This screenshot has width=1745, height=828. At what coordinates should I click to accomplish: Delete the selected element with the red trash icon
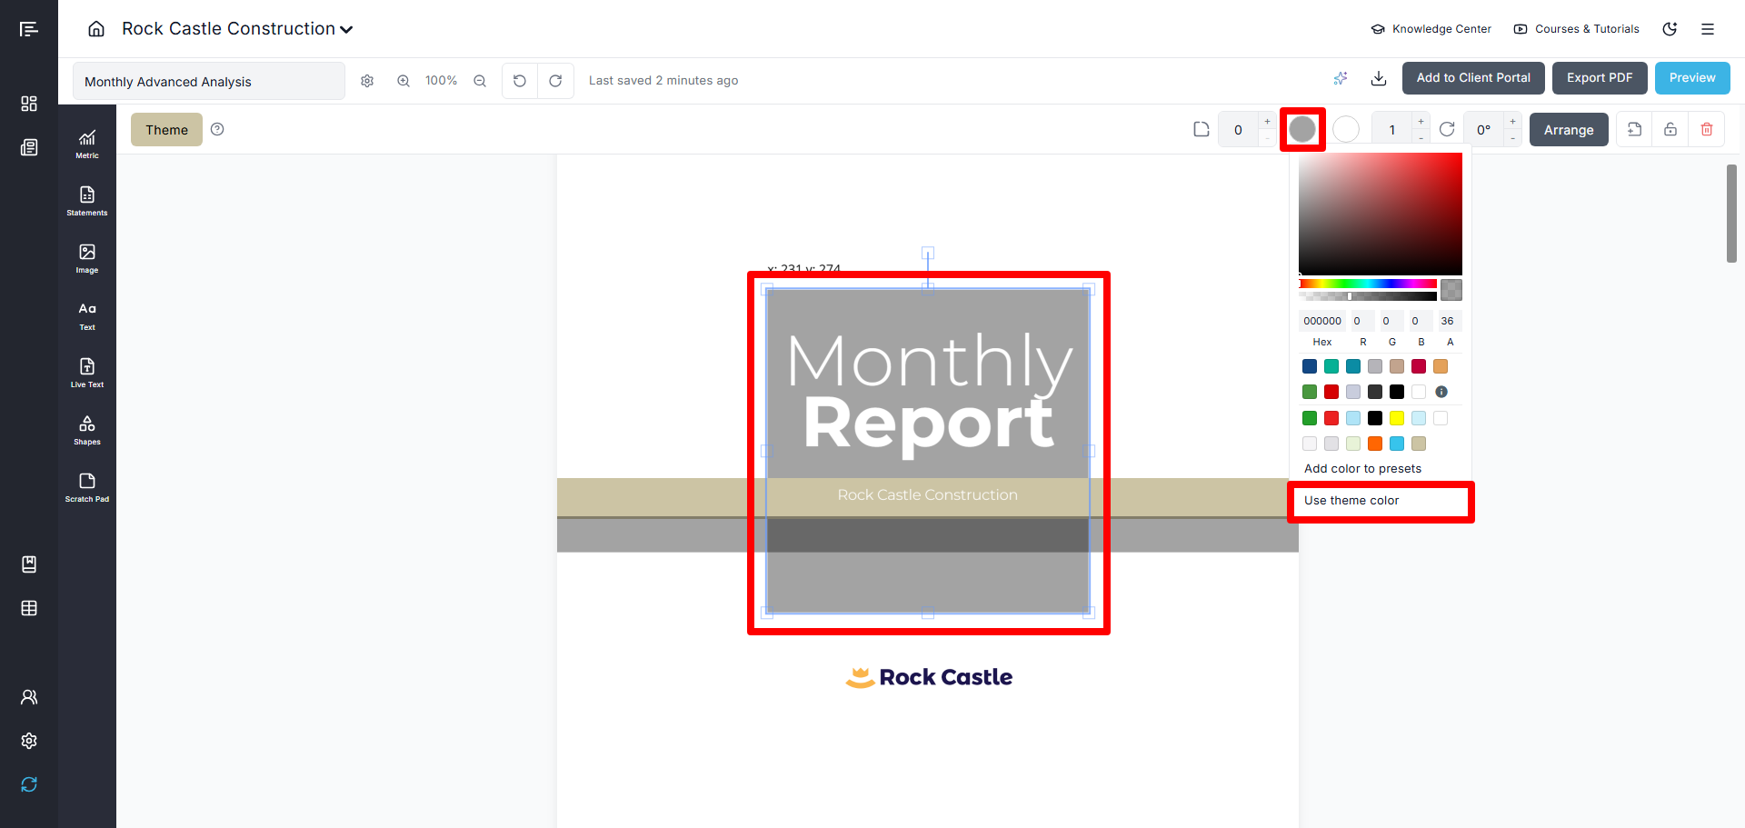[x=1707, y=129]
